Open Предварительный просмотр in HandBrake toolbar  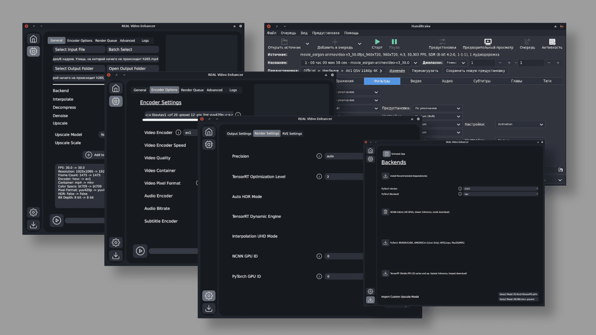[488, 42]
